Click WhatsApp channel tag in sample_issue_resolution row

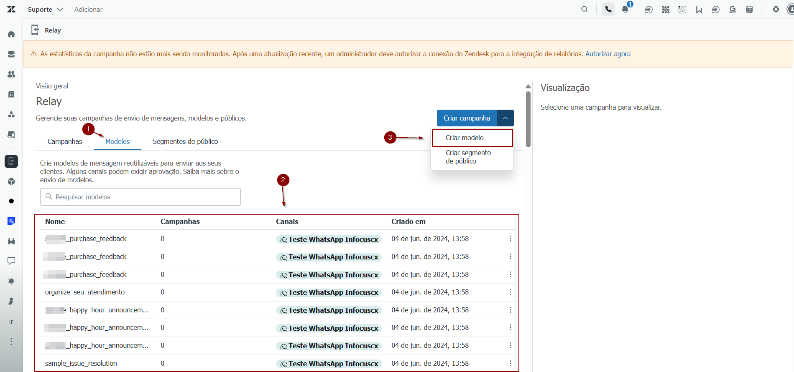(x=329, y=364)
